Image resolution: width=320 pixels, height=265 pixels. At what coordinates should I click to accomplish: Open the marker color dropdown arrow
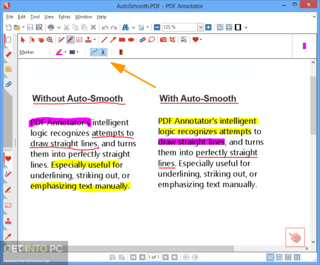click(x=65, y=52)
